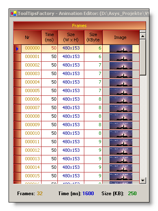This screenshot has height=211, width=158.
Task: Click the thumbnail image of frame 000013
Action: [121, 159]
